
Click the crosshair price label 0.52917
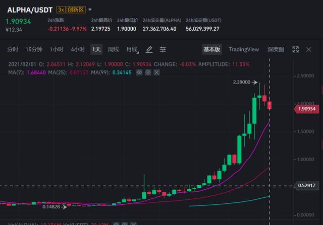coord(307,186)
